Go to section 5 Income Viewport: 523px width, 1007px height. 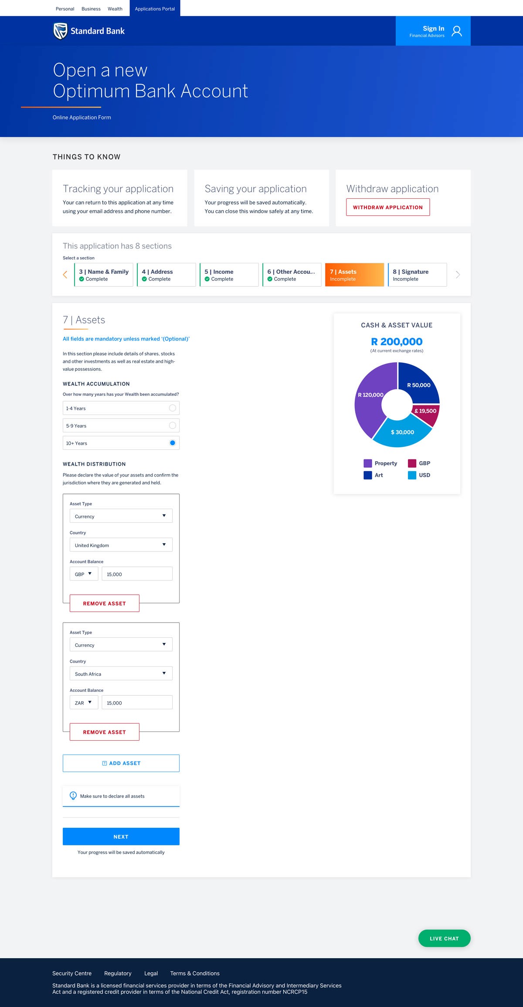(x=229, y=275)
